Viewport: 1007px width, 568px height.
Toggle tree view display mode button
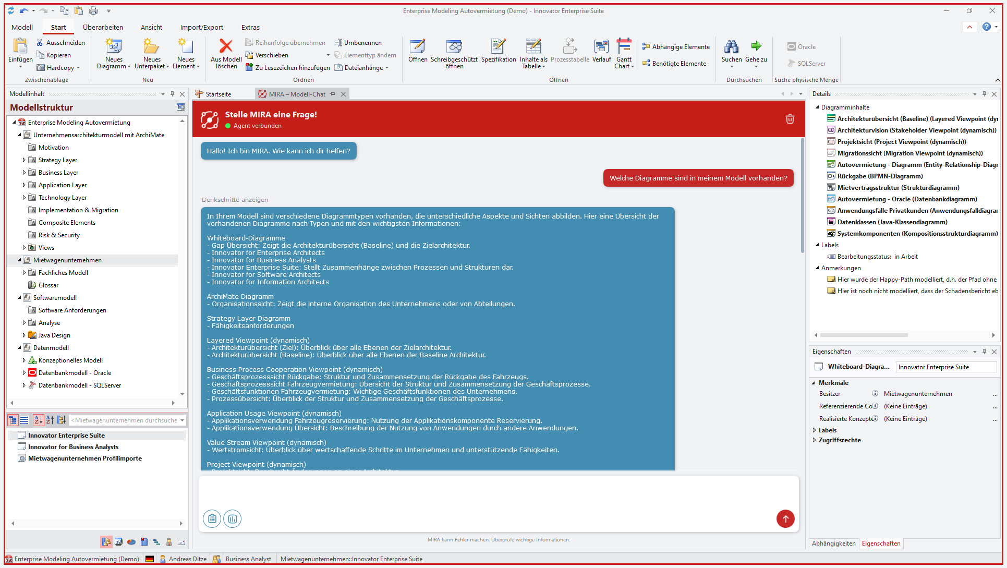click(13, 420)
